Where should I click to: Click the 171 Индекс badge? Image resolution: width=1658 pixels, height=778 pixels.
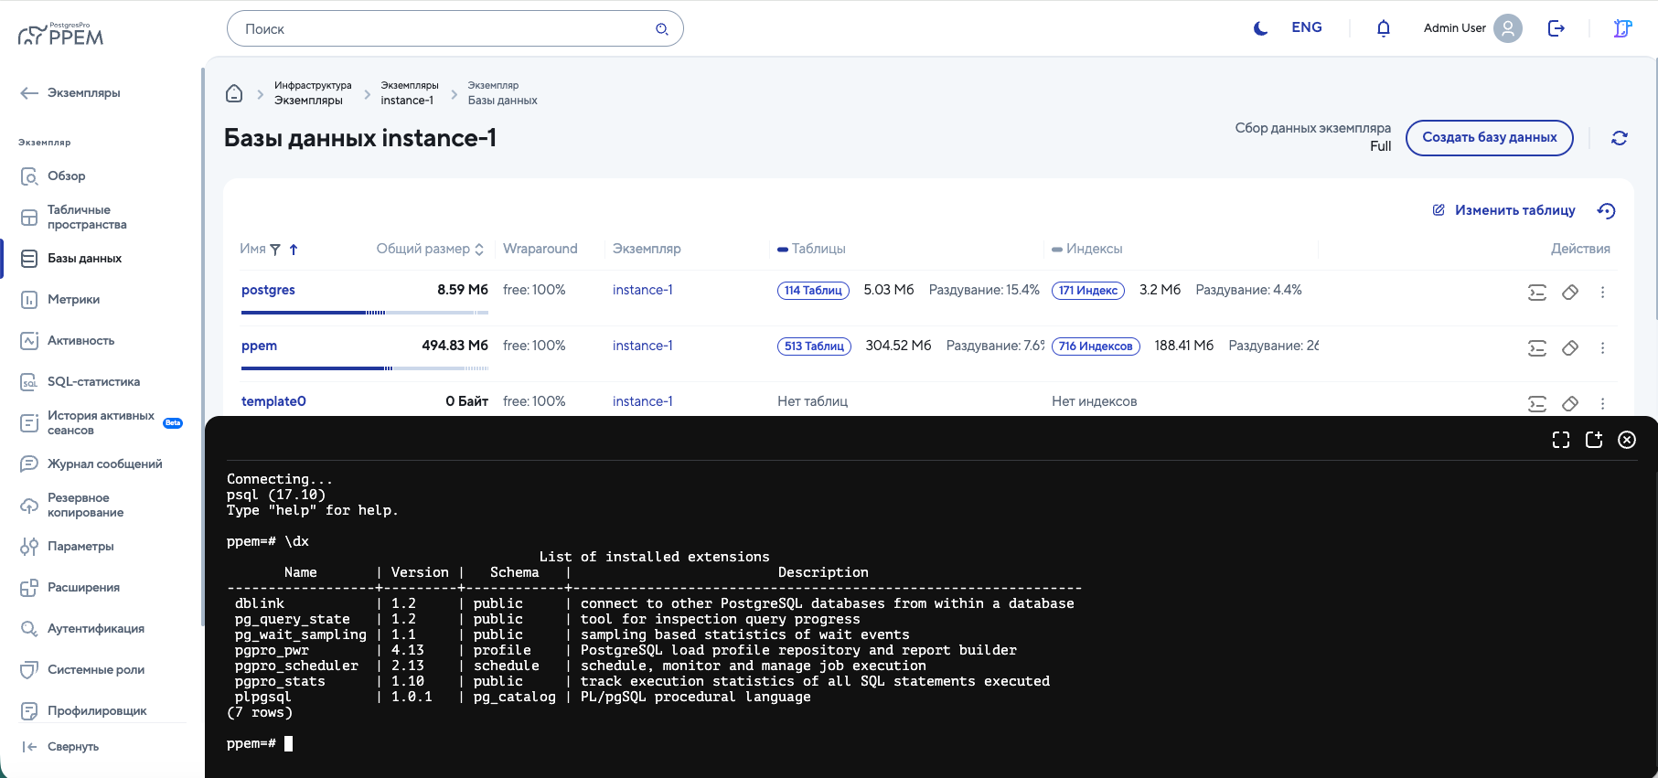pos(1088,291)
